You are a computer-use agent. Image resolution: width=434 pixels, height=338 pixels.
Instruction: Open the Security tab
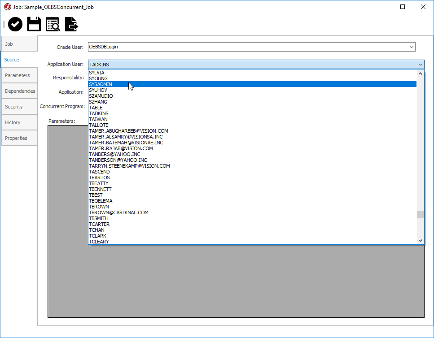click(x=19, y=107)
